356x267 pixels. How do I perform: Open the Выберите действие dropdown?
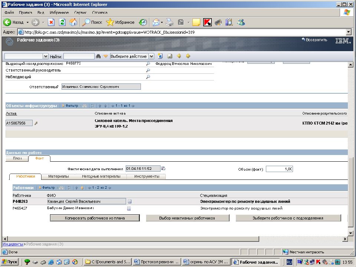coord(151,56)
